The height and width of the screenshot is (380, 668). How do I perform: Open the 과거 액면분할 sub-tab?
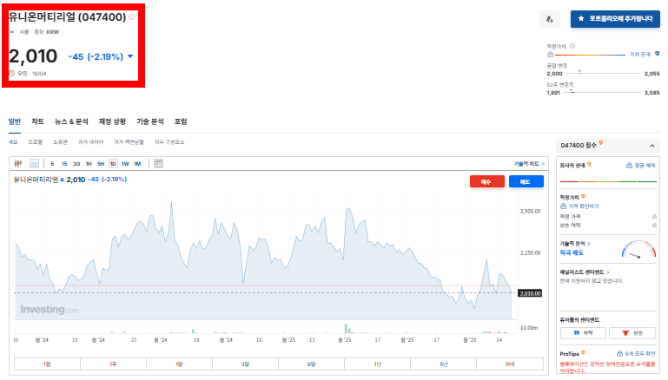129,142
